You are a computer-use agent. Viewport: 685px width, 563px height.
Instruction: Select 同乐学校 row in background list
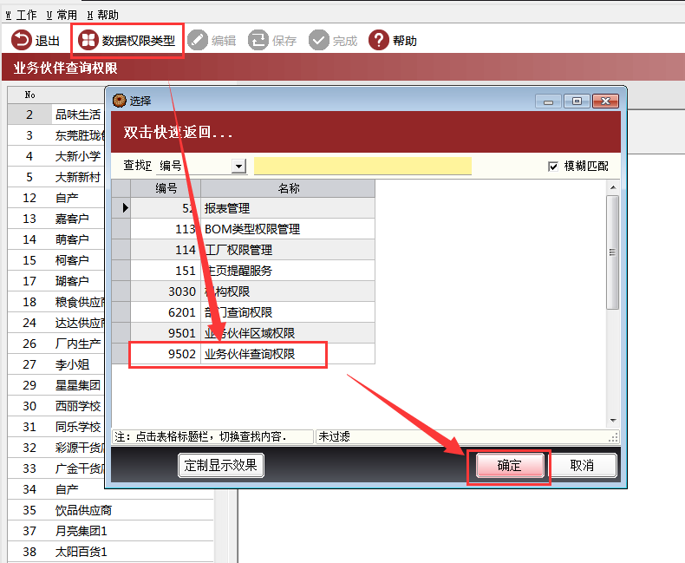(56, 427)
